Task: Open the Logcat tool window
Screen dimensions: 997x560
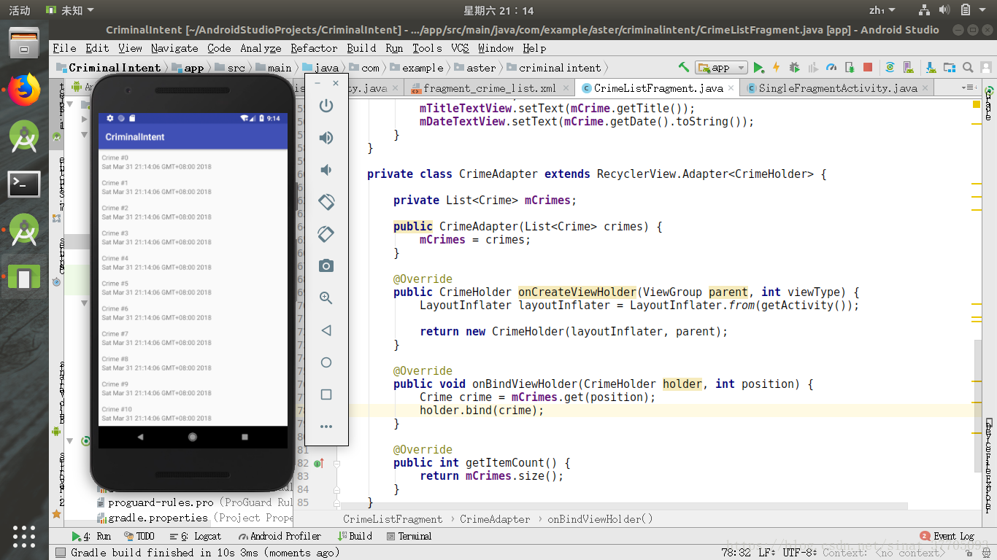Action: [x=195, y=536]
